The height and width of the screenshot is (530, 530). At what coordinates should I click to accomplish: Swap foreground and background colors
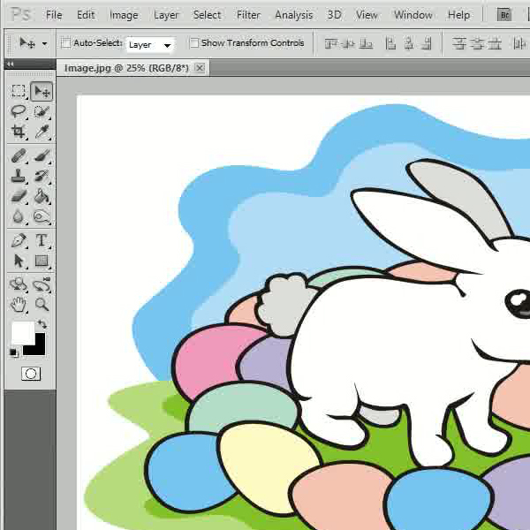coord(42,324)
